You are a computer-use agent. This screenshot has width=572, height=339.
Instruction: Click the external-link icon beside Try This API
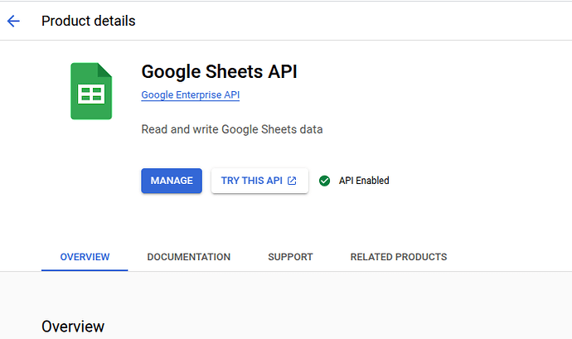point(292,181)
